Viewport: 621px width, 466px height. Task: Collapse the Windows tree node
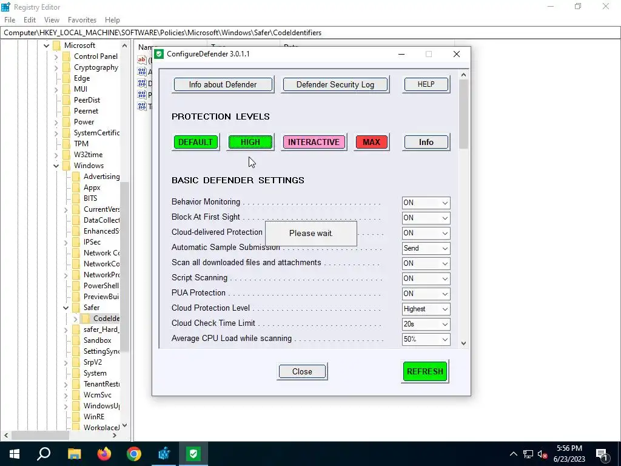56,166
